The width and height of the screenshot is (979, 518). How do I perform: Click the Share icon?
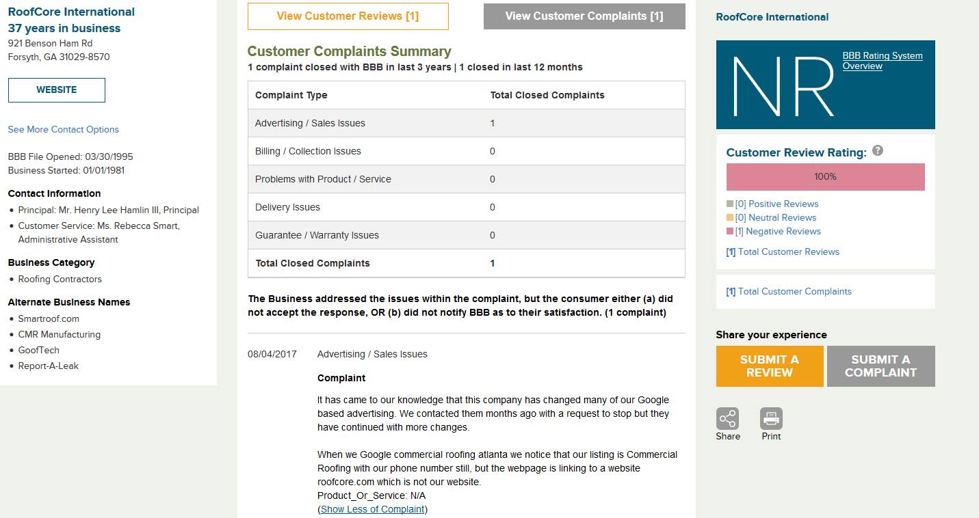click(727, 418)
